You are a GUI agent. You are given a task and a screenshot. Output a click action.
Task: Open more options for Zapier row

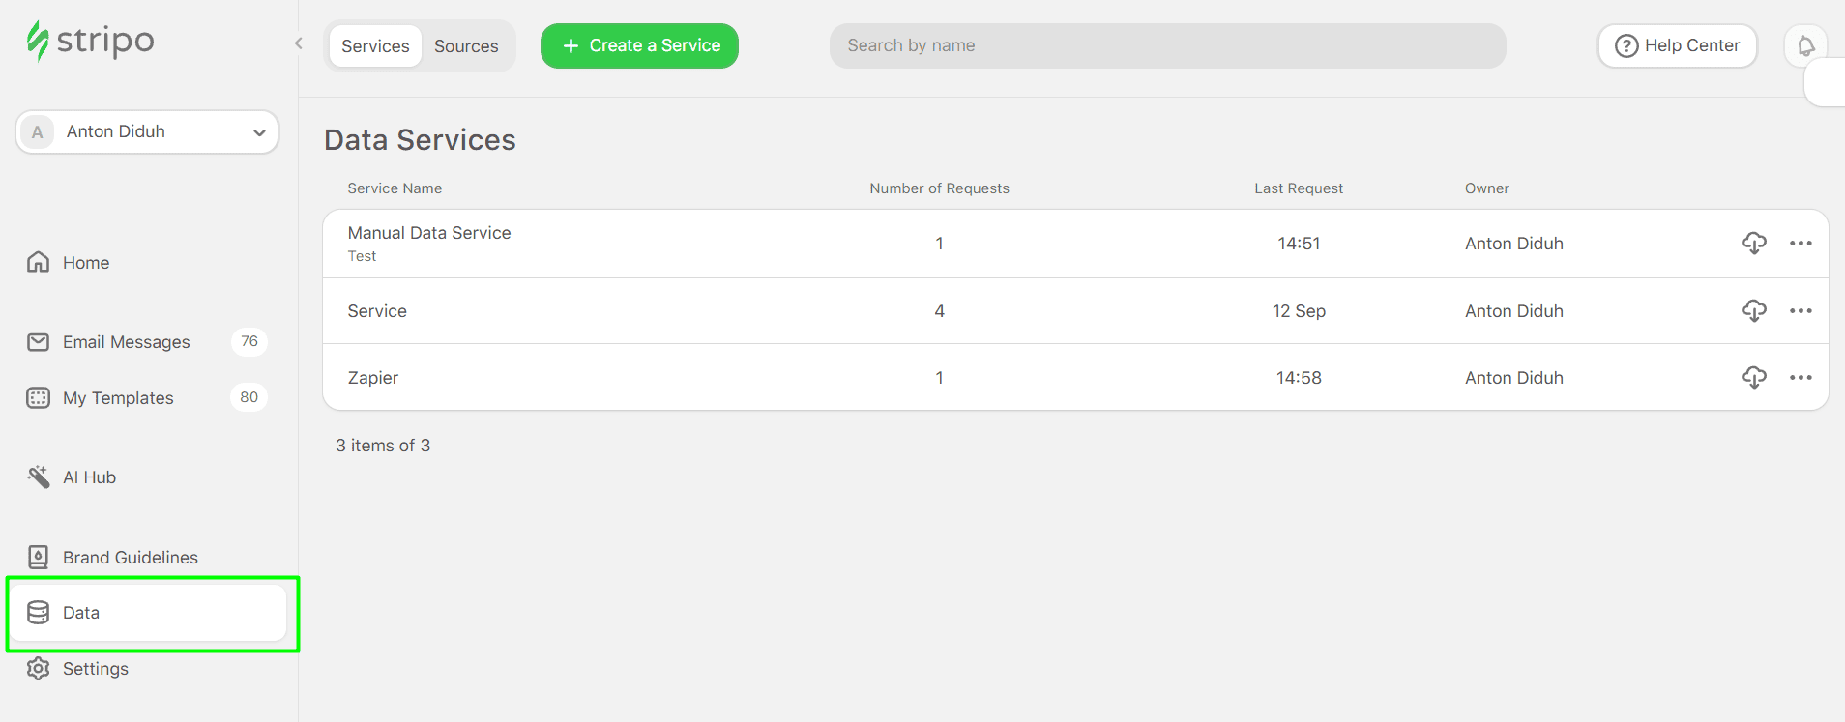tap(1801, 378)
